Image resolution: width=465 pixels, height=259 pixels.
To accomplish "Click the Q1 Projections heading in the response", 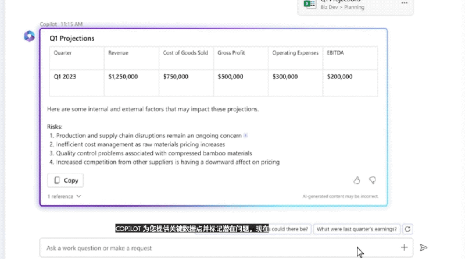I will [71, 39].
